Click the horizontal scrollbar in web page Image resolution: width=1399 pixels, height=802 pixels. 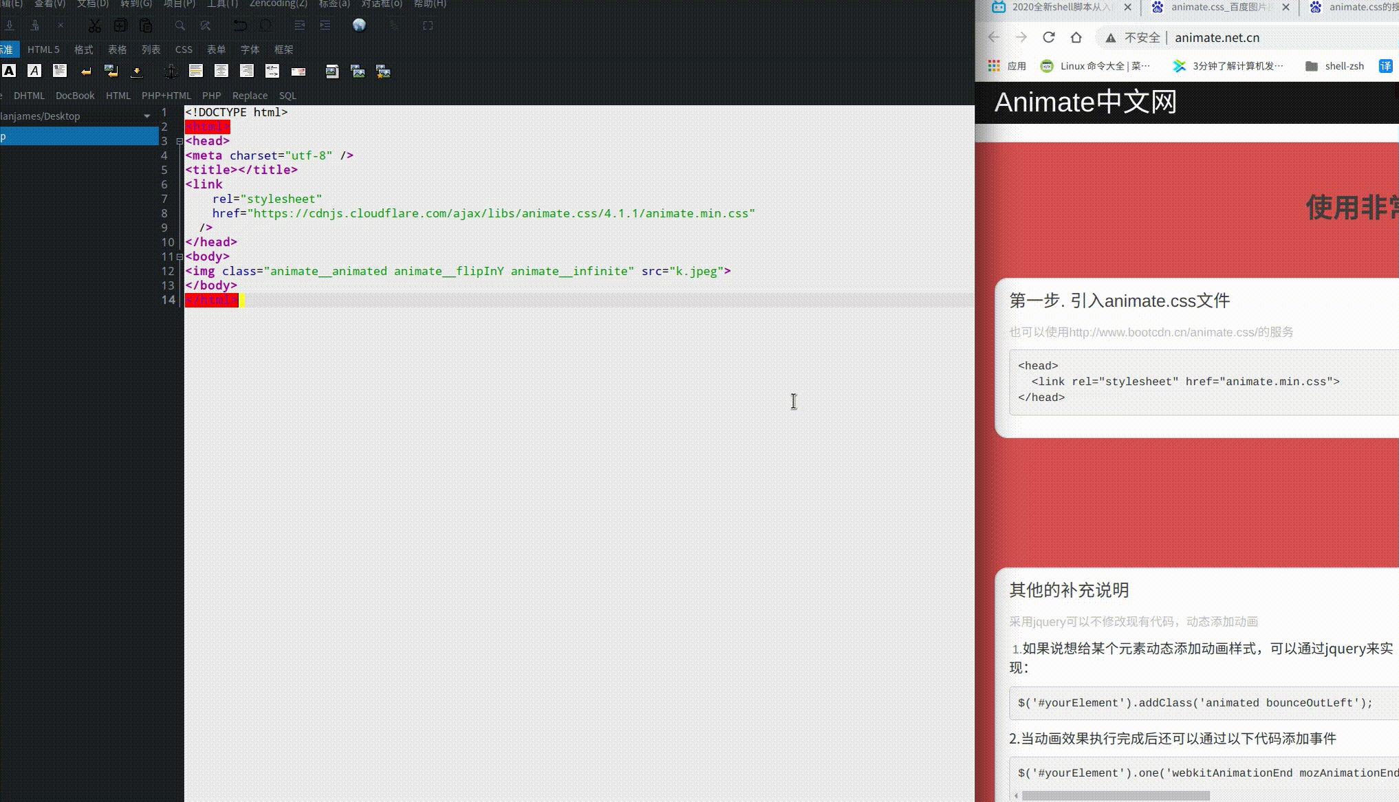pyautogui.click(x=1115, y=796)
